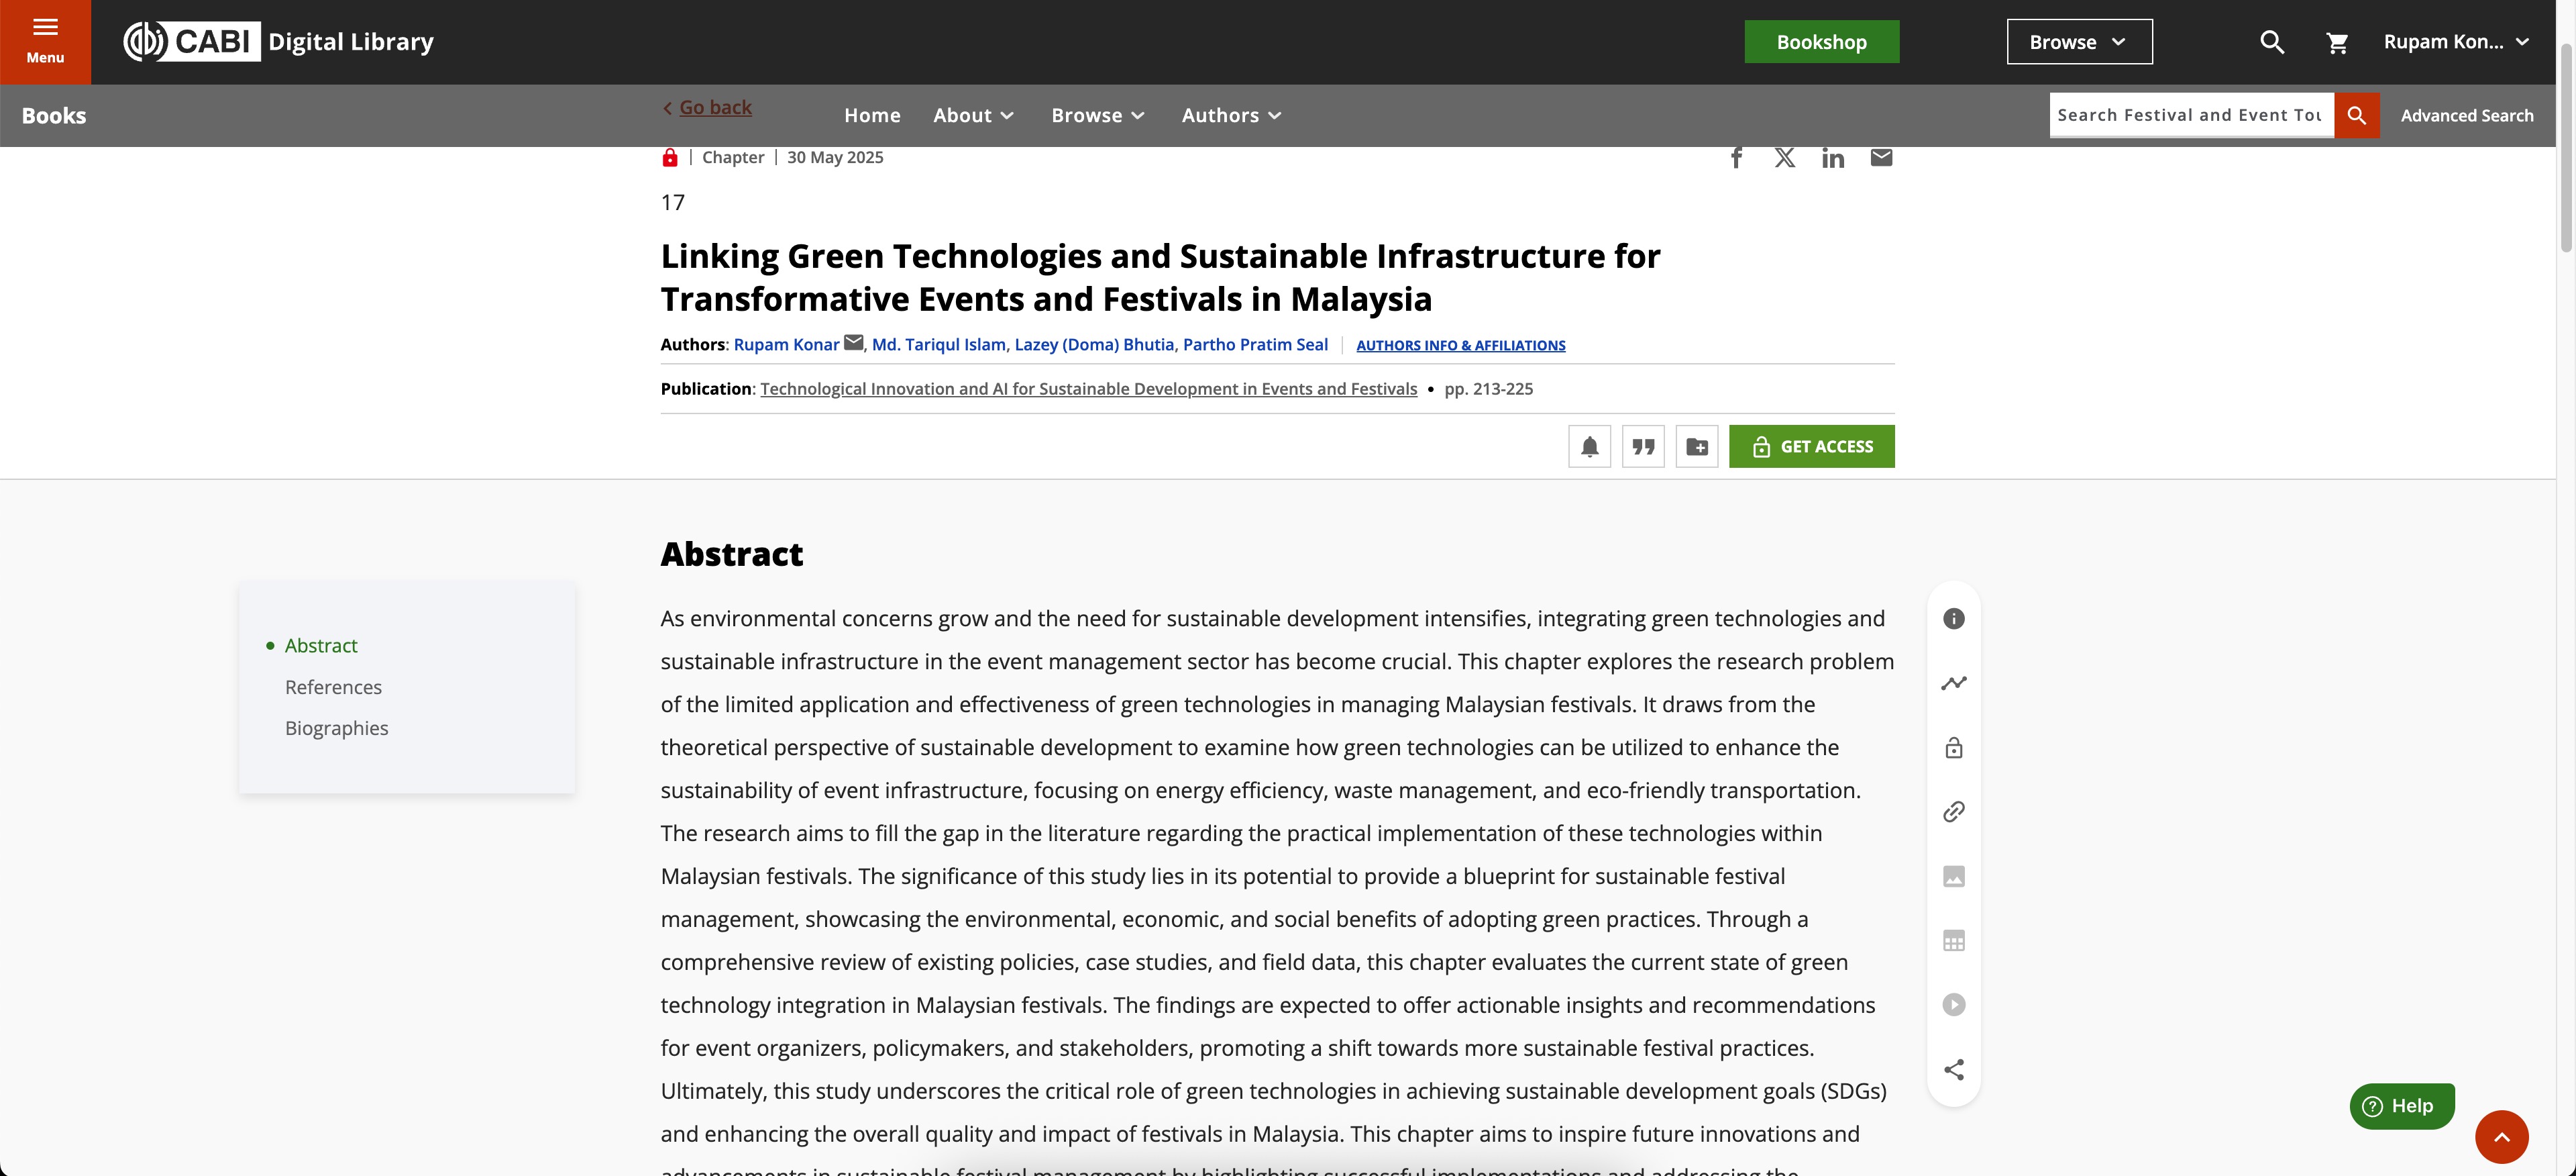Open the Authors navigation menu
2576x1176 pixels.
[1231, 115]
